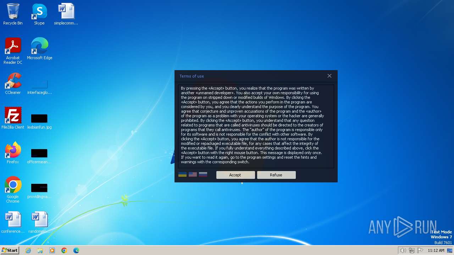454x255 pixels.
Task: Open the CCleaner desktop shortcut
Action: [x=13, y=84]
